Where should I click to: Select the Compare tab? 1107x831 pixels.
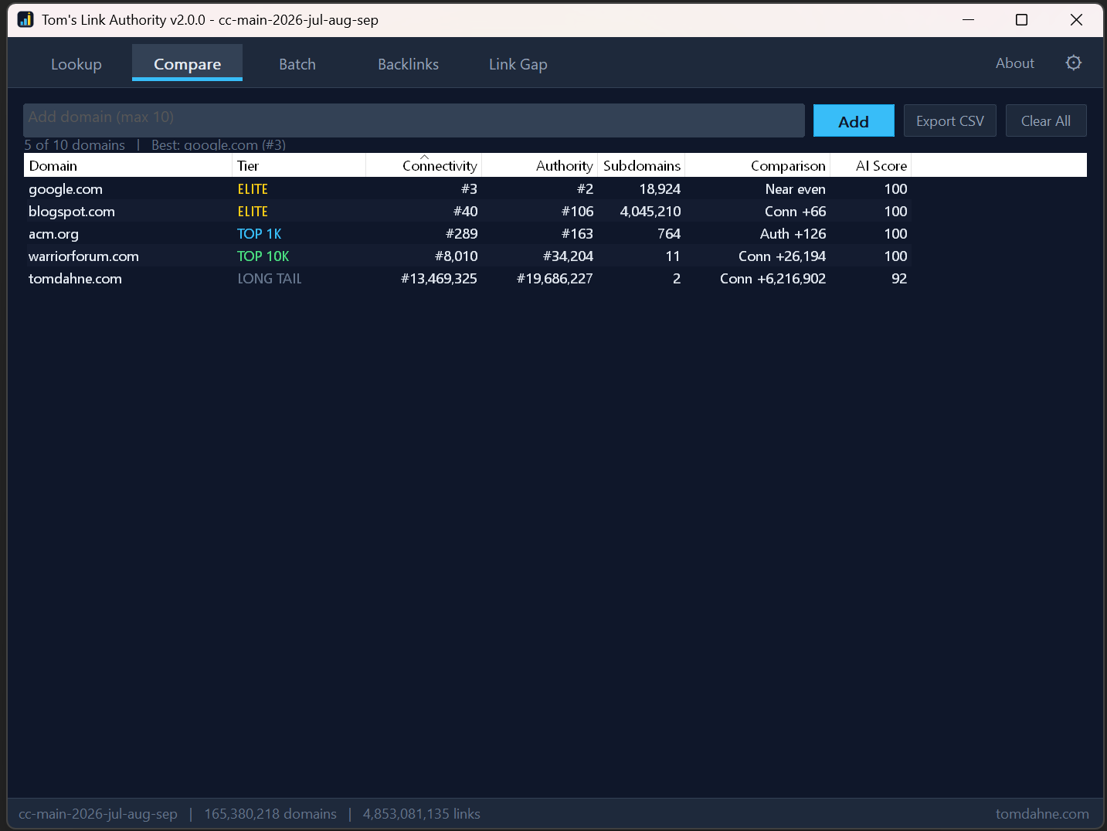(187, 64)
